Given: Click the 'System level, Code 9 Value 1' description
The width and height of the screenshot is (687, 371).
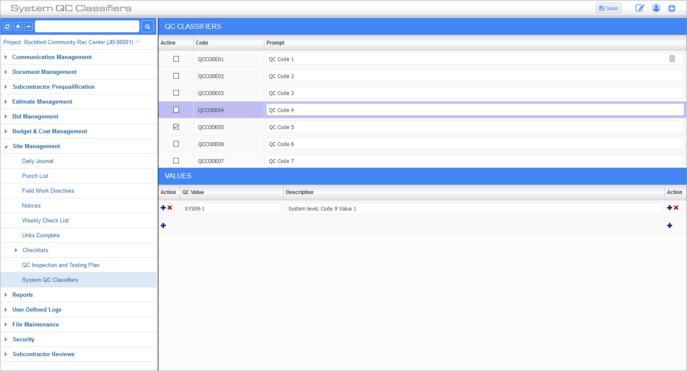Looking at the screenshot, I should click(x=474, y=208).
